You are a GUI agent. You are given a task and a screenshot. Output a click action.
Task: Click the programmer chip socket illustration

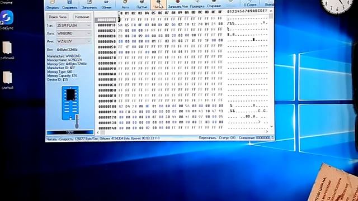tap(70, 103)
